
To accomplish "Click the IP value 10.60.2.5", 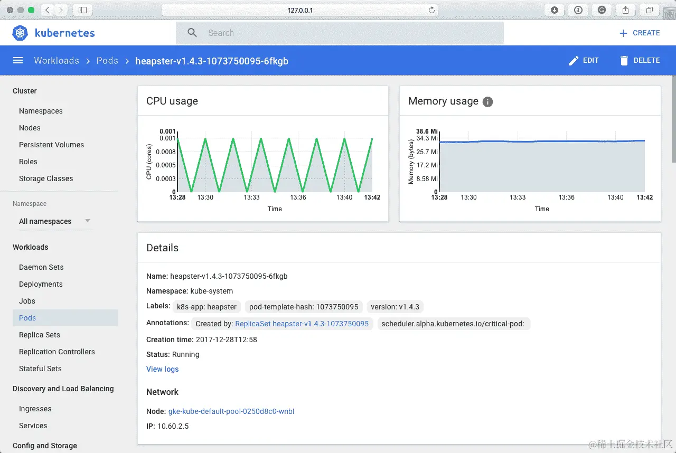I will click(173, 426).
